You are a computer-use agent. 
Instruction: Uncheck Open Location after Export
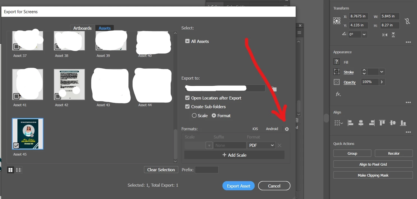click(x=187, y=98)
